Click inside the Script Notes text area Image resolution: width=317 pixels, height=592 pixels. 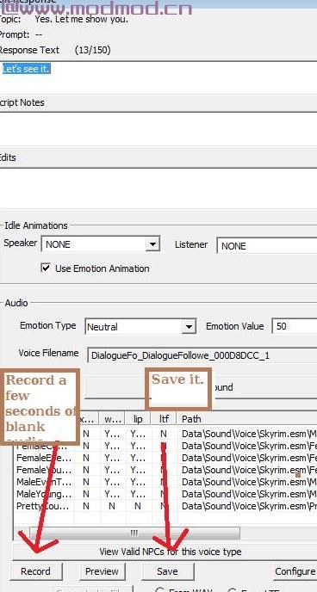pyautogui.click(x=158, y=129)
